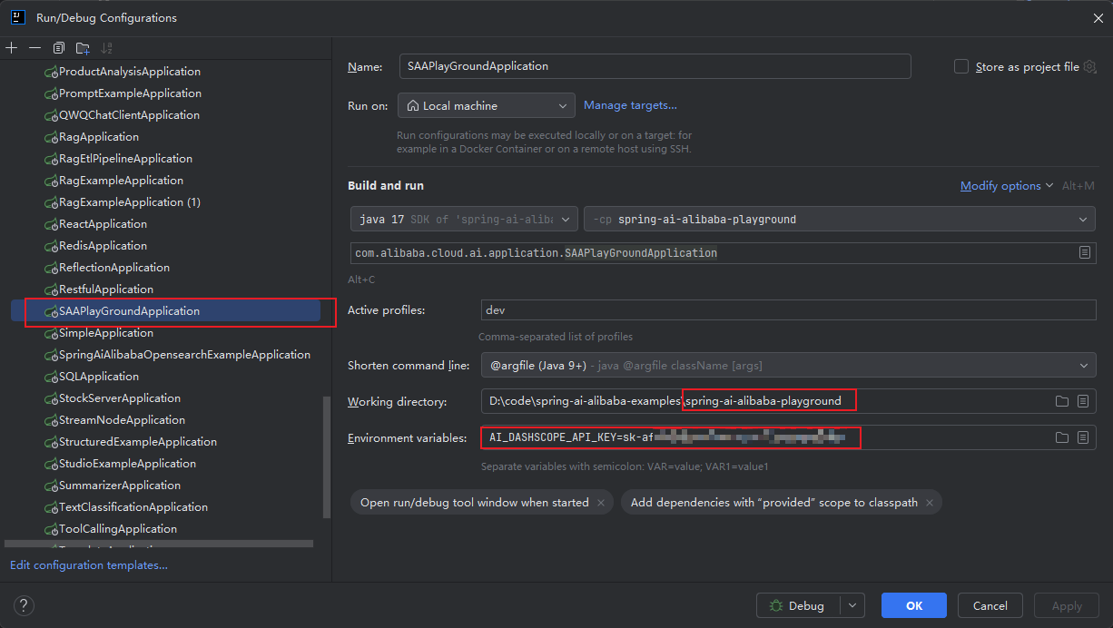1113x628 pixels.
Task: Click the Working directory field
Action: point(787,401)
